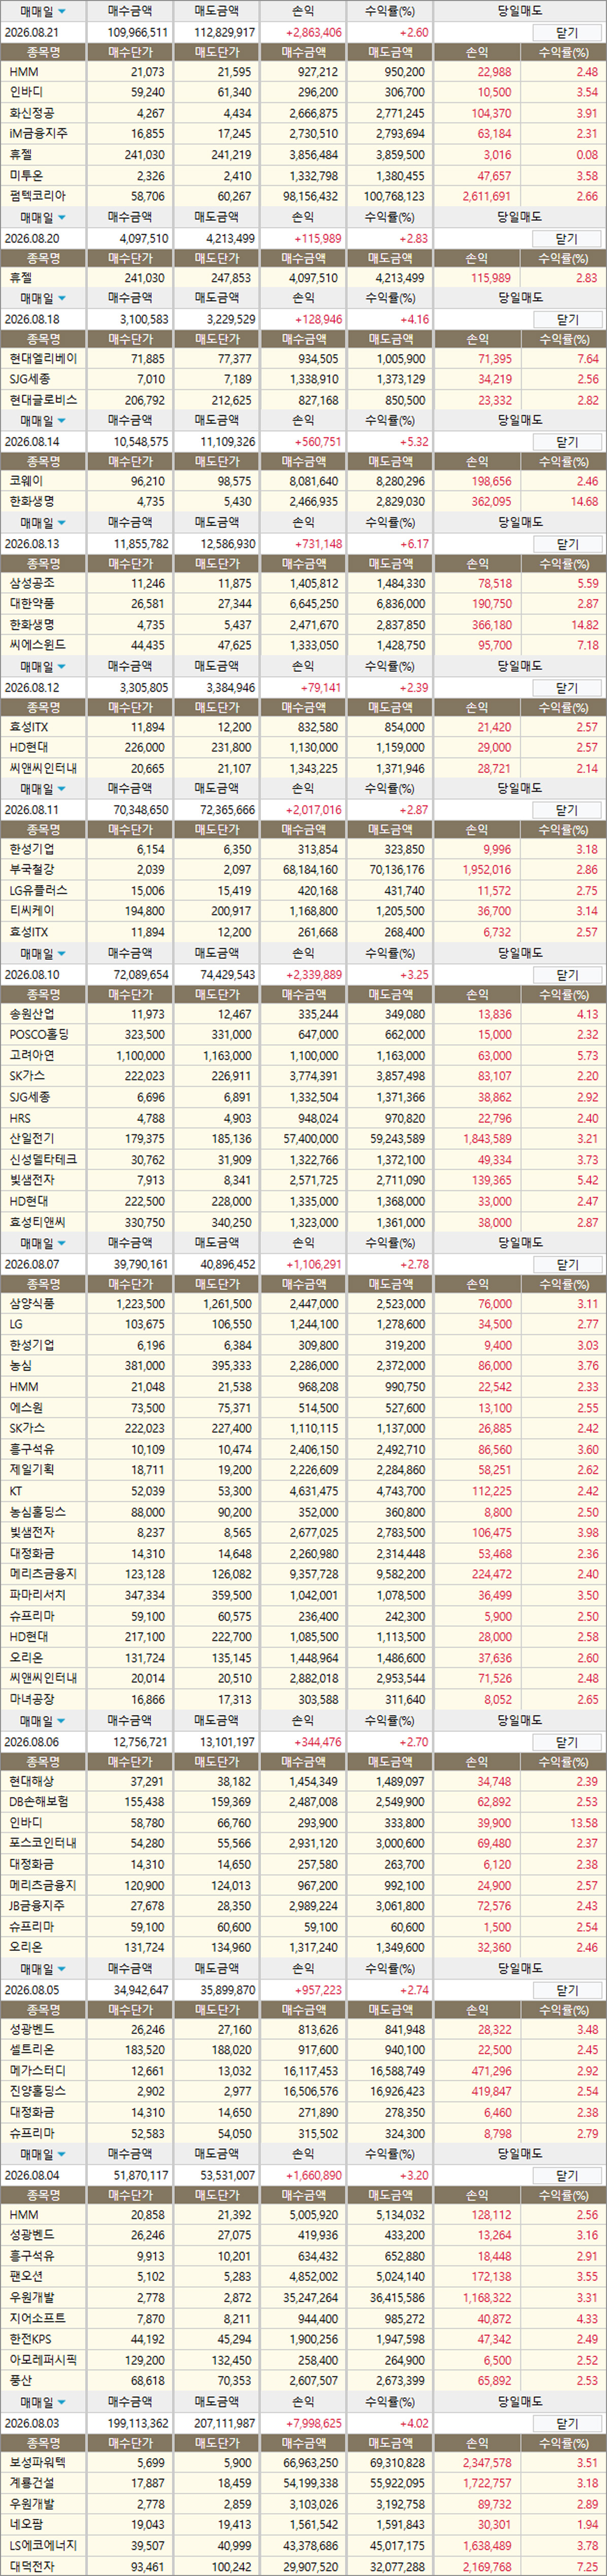Select the 신성델타테크 row

(x=303, y=1159)
